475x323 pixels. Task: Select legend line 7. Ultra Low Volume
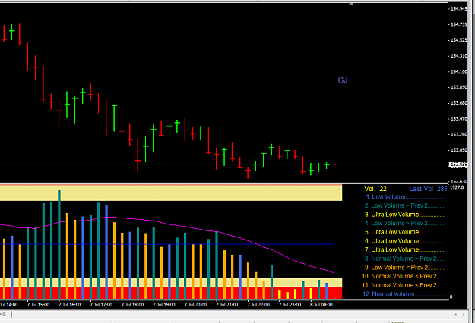click(405, 249)
